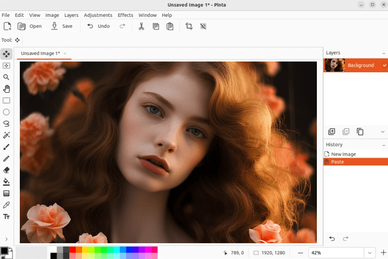Select New Image history entry
Screen dimensions: 388x259
[356, 154]
